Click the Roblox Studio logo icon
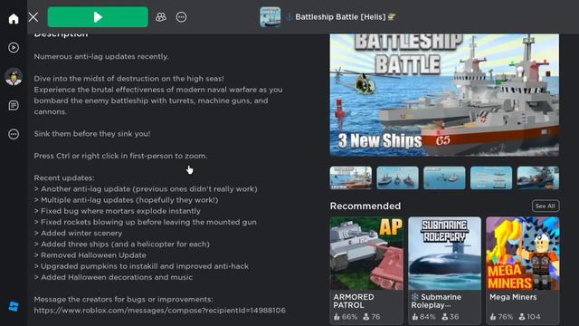579x326 pixels. (x=14, y=306)
